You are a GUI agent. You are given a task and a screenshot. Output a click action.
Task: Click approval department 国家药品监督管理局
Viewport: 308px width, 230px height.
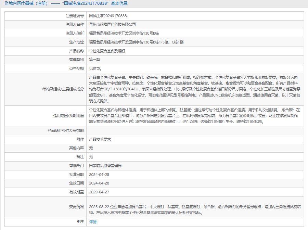pyautogui.click(x=105, y=166)
